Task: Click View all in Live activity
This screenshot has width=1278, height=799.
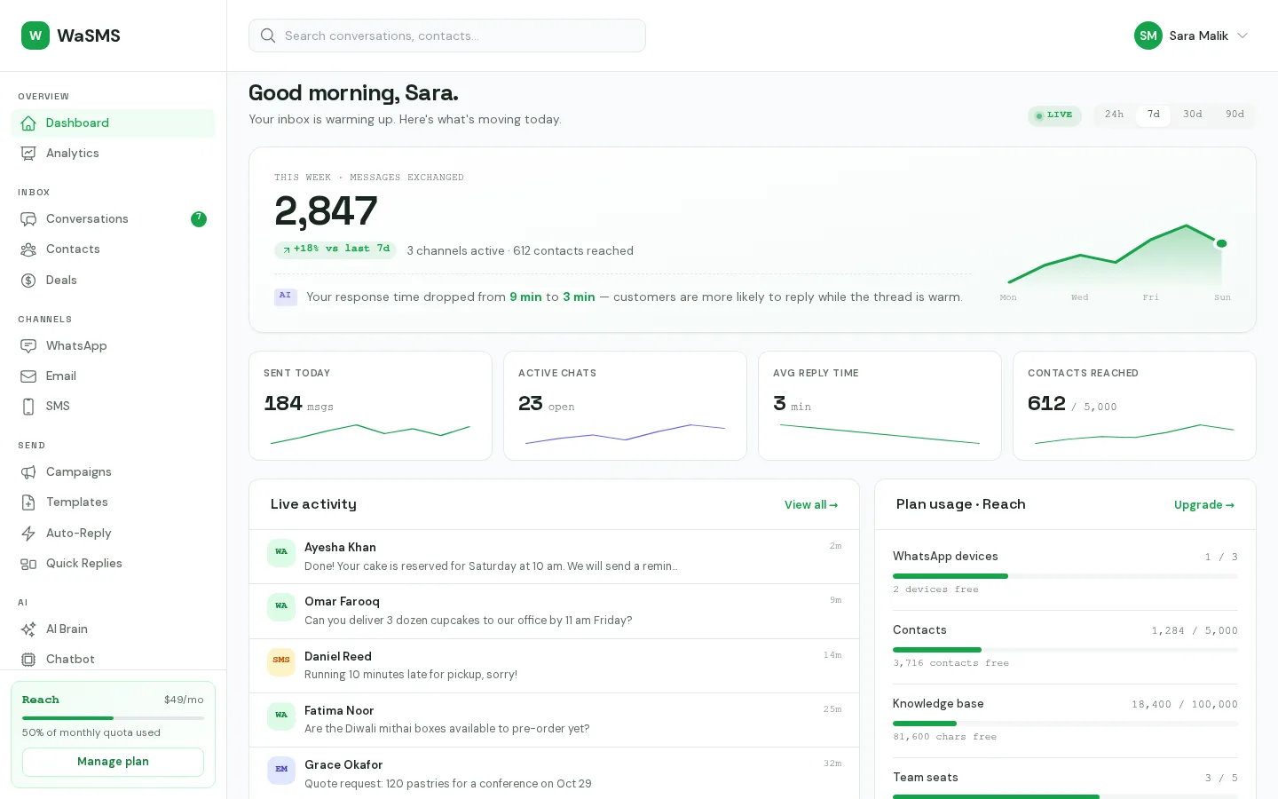Action: pyautogui.click(x=811, y=505)
